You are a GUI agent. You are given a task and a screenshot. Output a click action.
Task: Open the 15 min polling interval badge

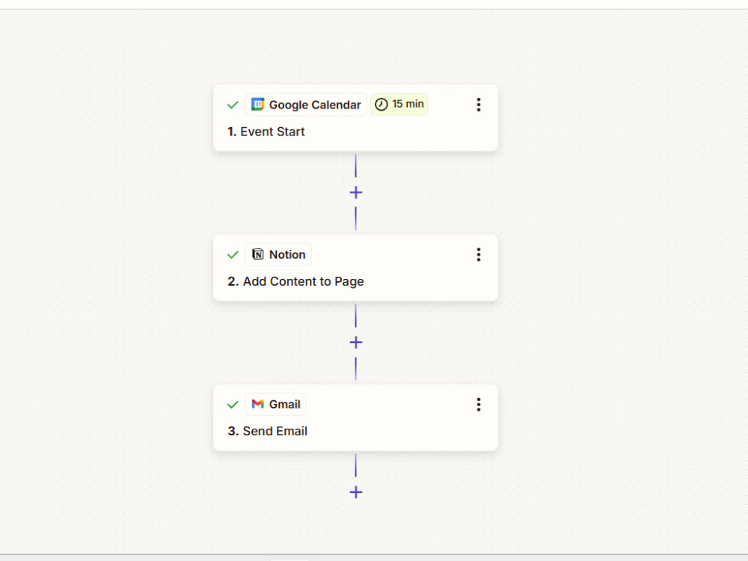(399, 104)
